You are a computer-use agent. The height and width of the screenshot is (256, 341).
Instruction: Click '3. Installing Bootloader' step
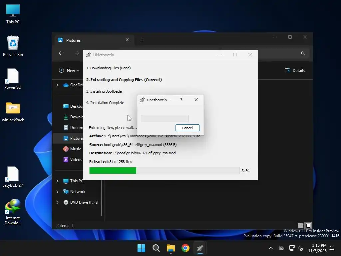pos(104,91)
